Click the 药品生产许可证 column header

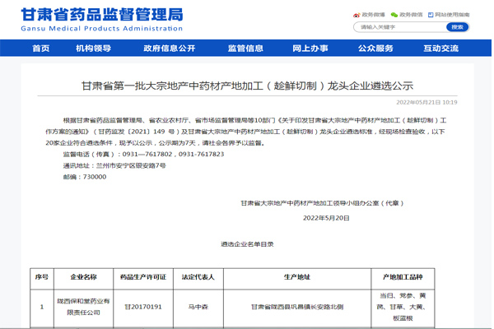143,277
